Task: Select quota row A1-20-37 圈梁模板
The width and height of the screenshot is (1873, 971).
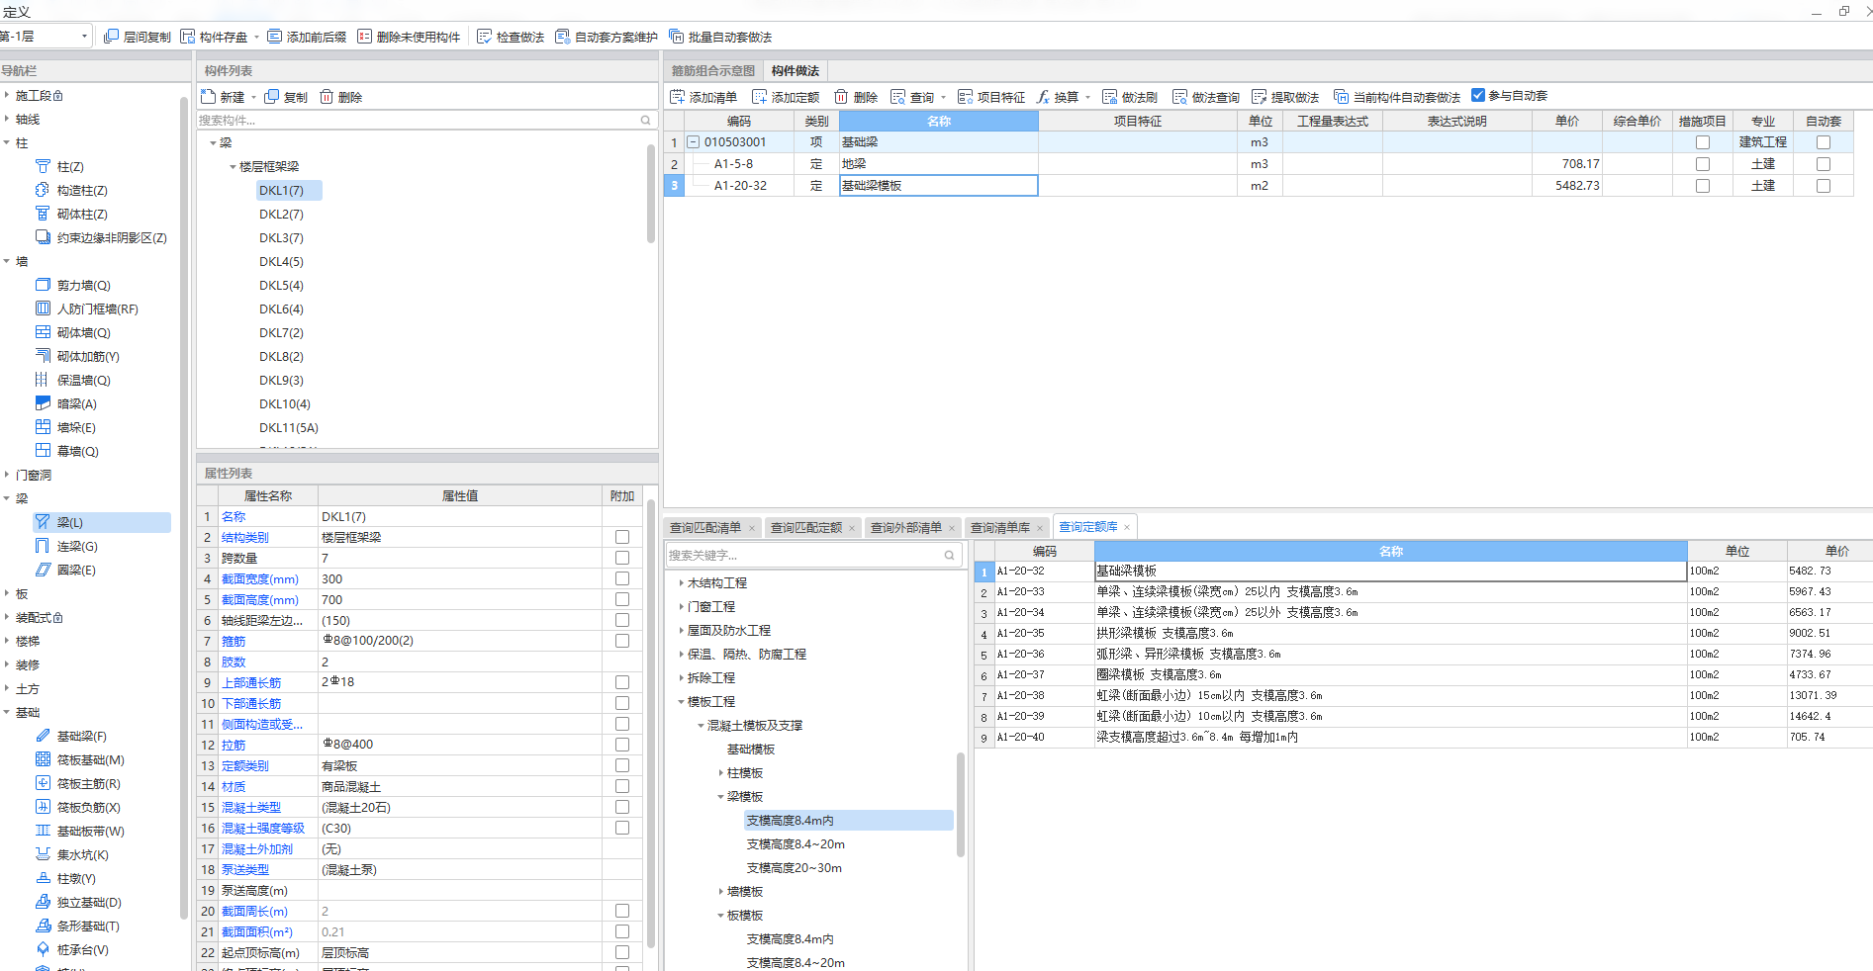Action: click(1423, 674)
